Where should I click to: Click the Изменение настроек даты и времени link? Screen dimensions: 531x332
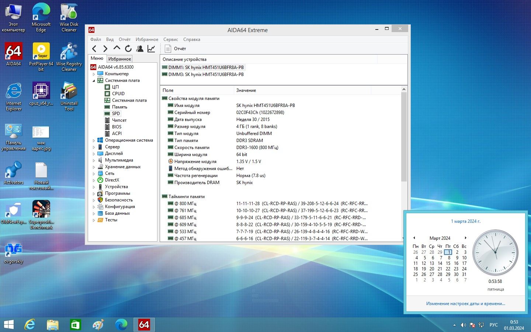(466, 304)
